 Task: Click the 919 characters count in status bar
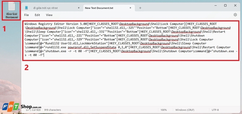point(53,110)
